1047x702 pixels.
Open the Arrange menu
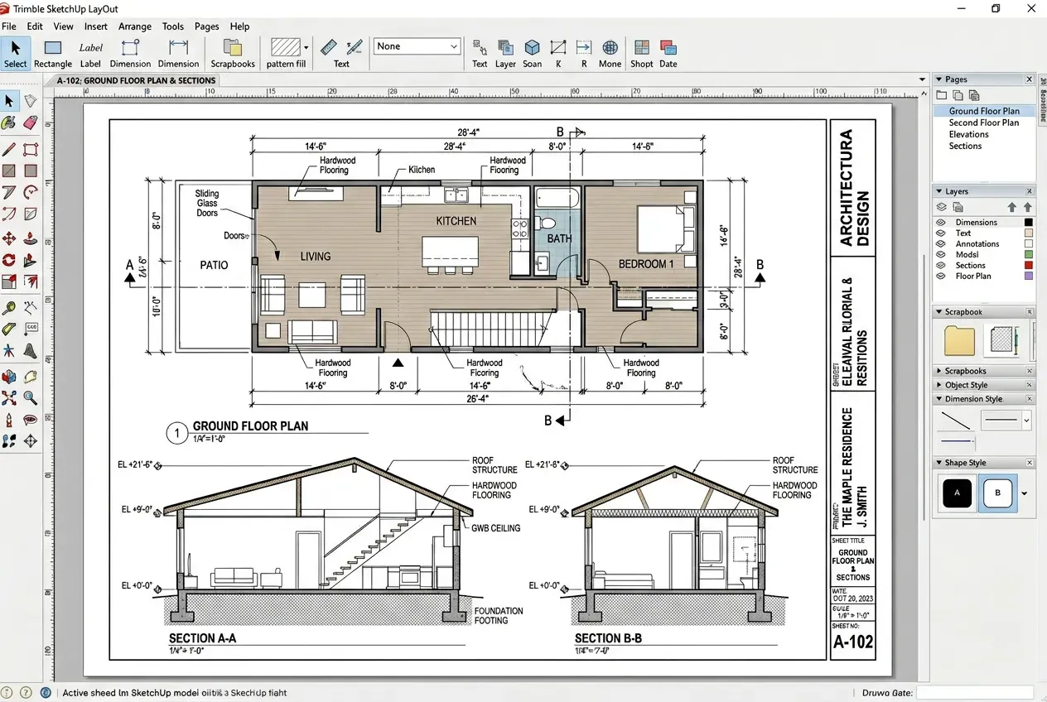(135, 26)
